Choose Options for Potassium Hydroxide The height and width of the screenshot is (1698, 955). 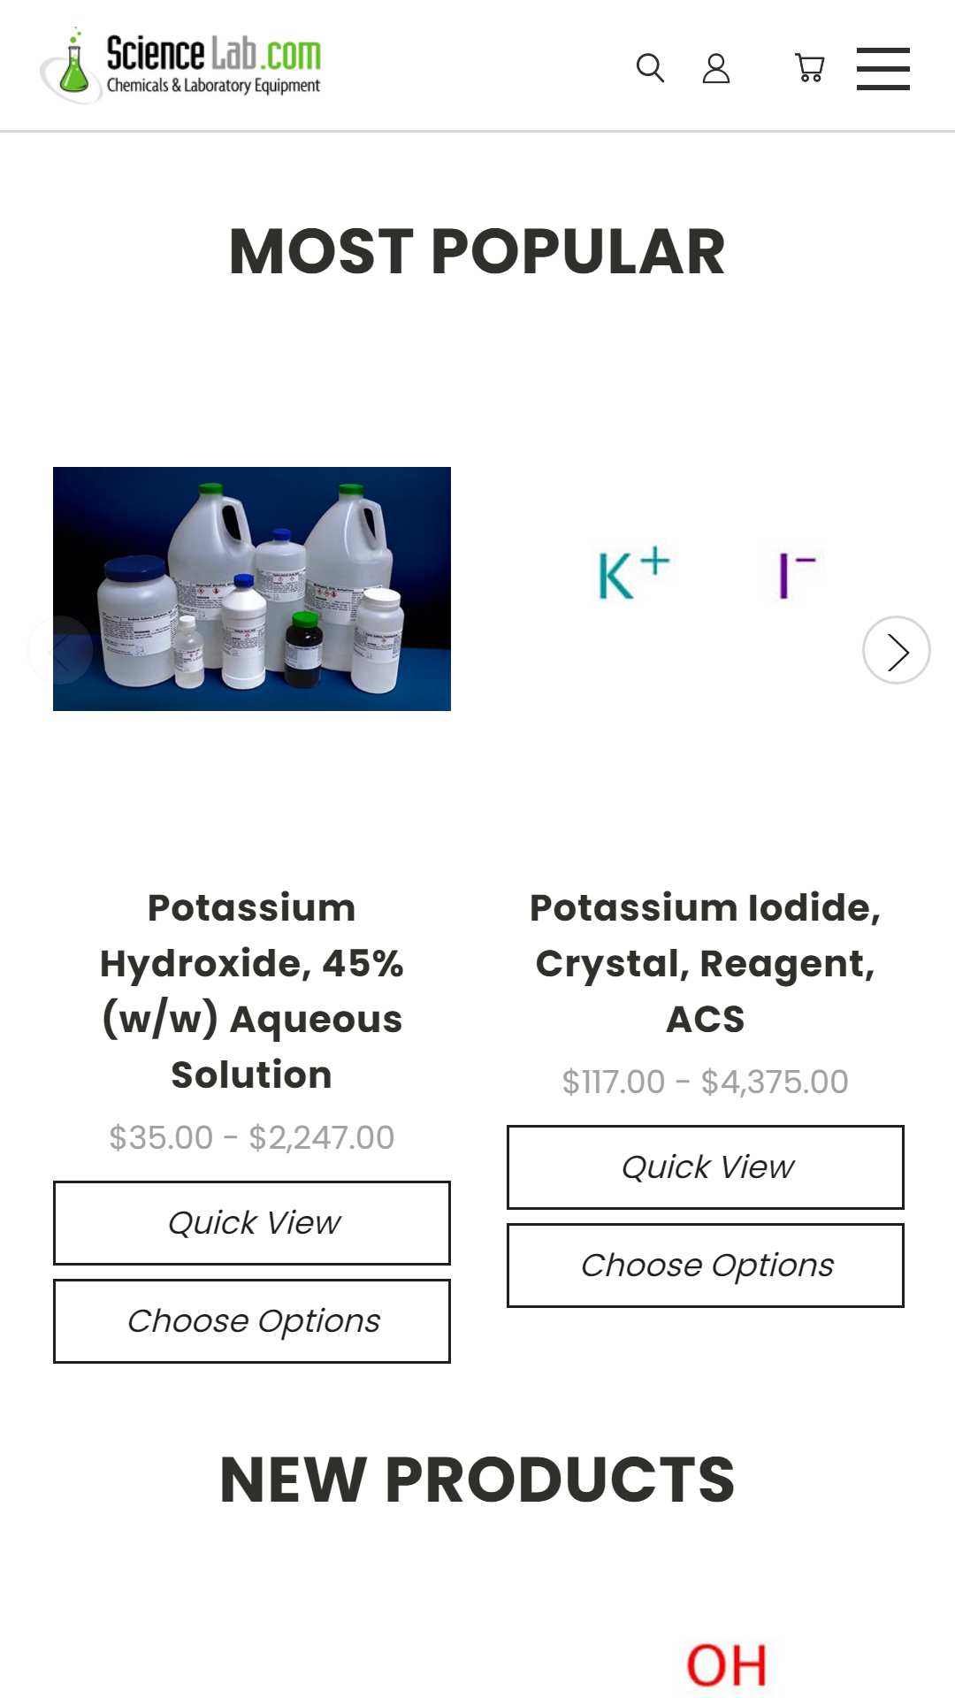252,1321
